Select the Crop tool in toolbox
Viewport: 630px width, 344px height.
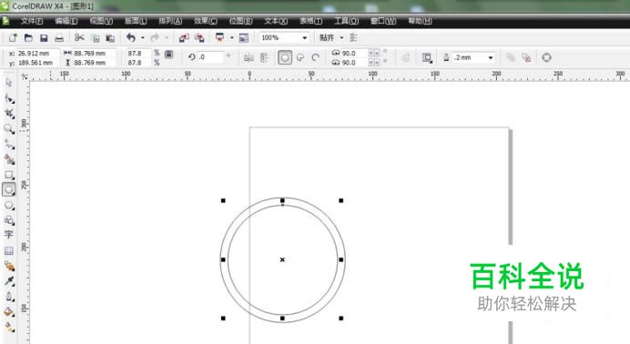click(9, 114)
